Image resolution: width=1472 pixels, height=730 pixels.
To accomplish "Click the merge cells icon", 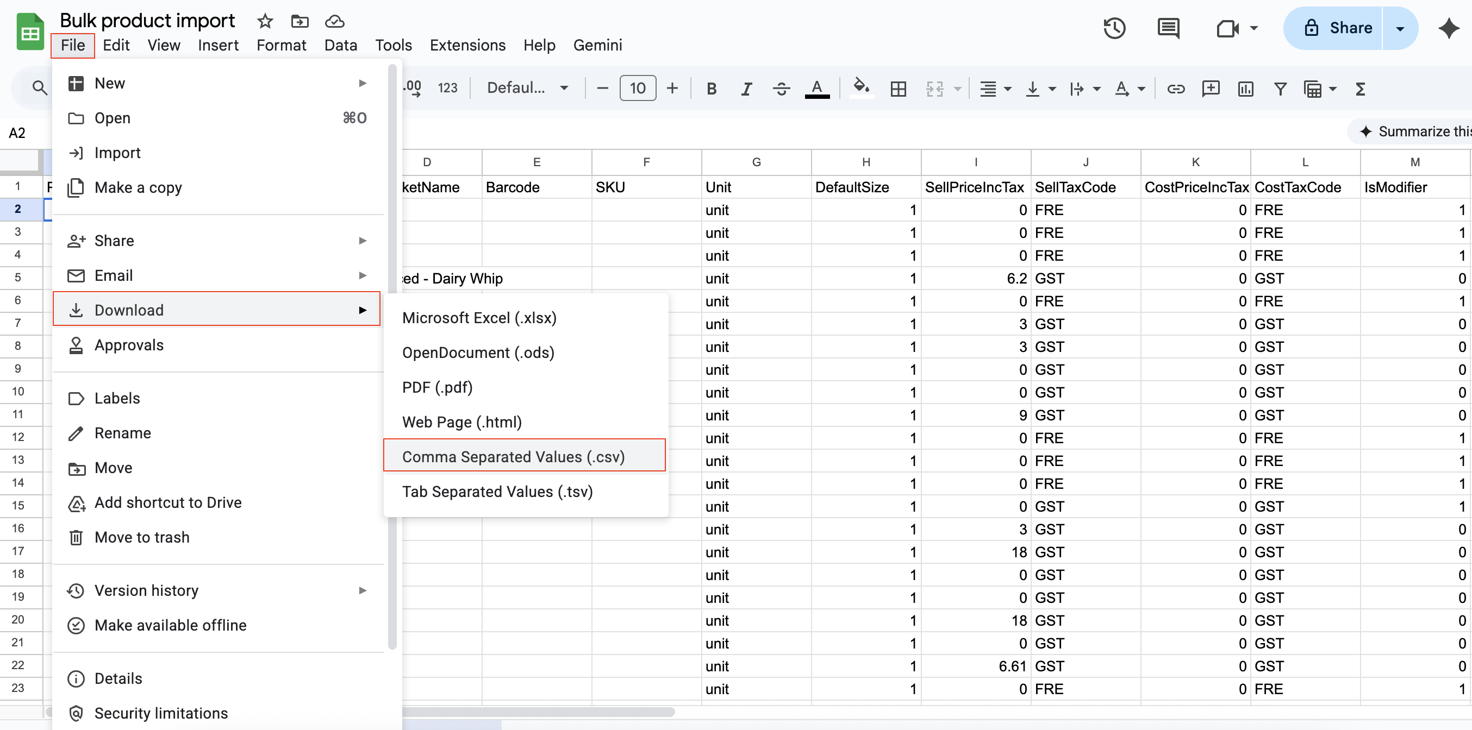I will click(934, 89).
